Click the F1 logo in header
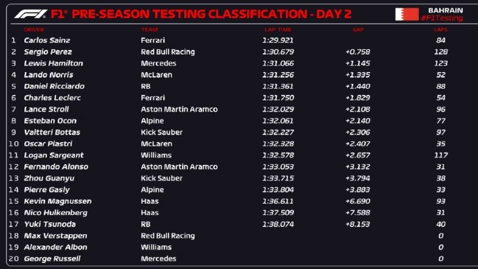The image size is (478, 269). pyautogui.click(x=30, y=14)
